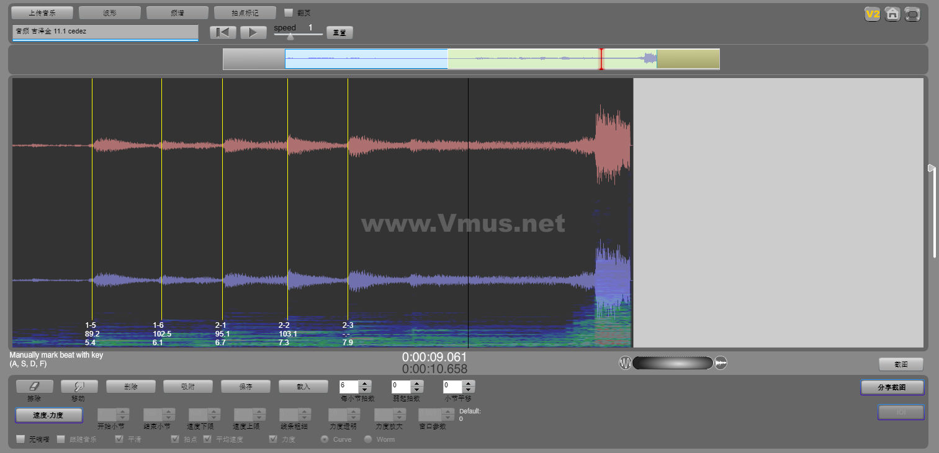
Task: Open the 拍点标记 beat marking tab
Action: click(x=245, y=13)
